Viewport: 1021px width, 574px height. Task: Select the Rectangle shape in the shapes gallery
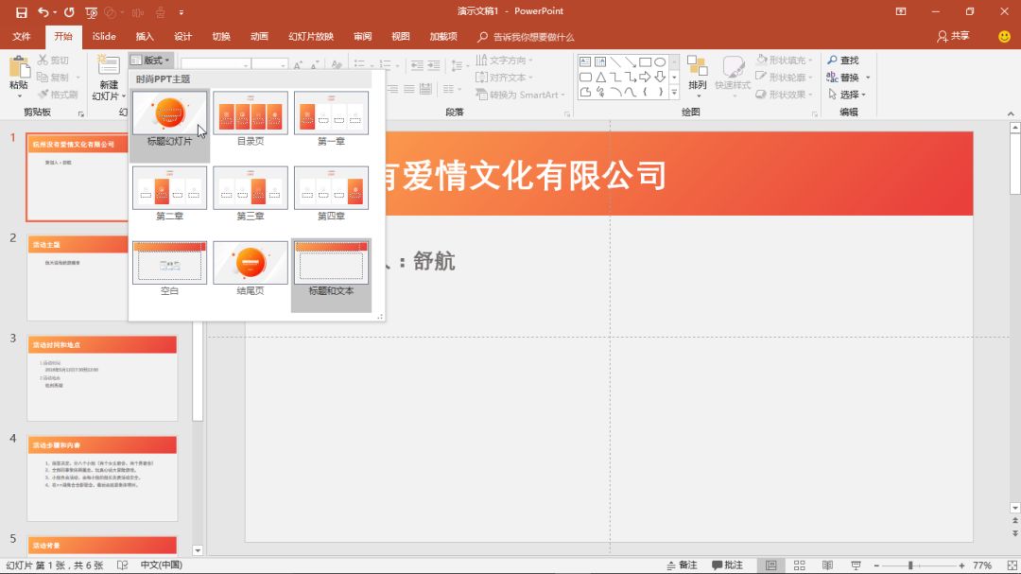[x=645, y=62]
